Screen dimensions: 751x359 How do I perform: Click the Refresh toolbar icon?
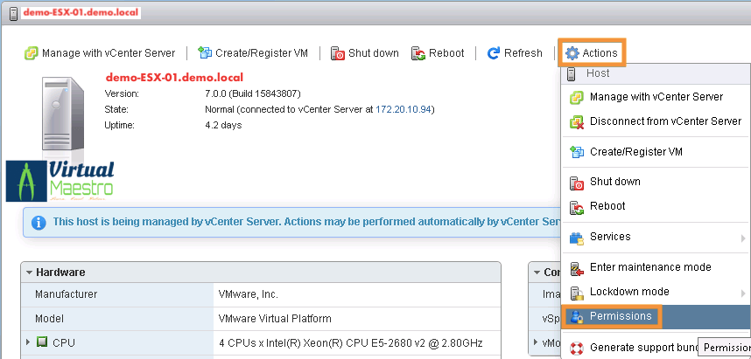tap(494, 53)
